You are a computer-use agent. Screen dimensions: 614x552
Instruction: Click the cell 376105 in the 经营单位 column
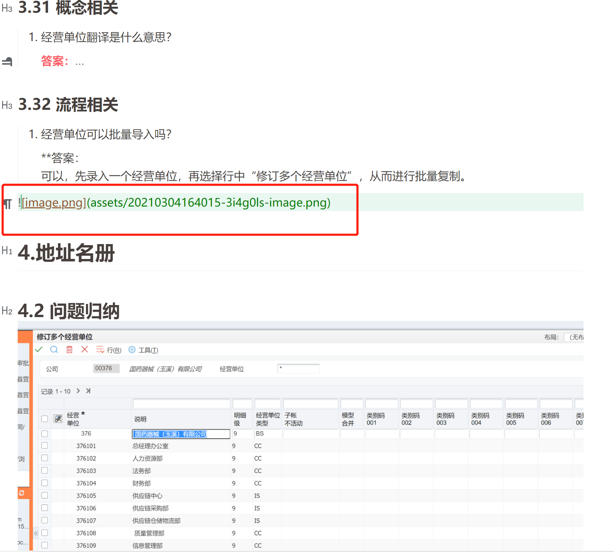click(86, 496)
